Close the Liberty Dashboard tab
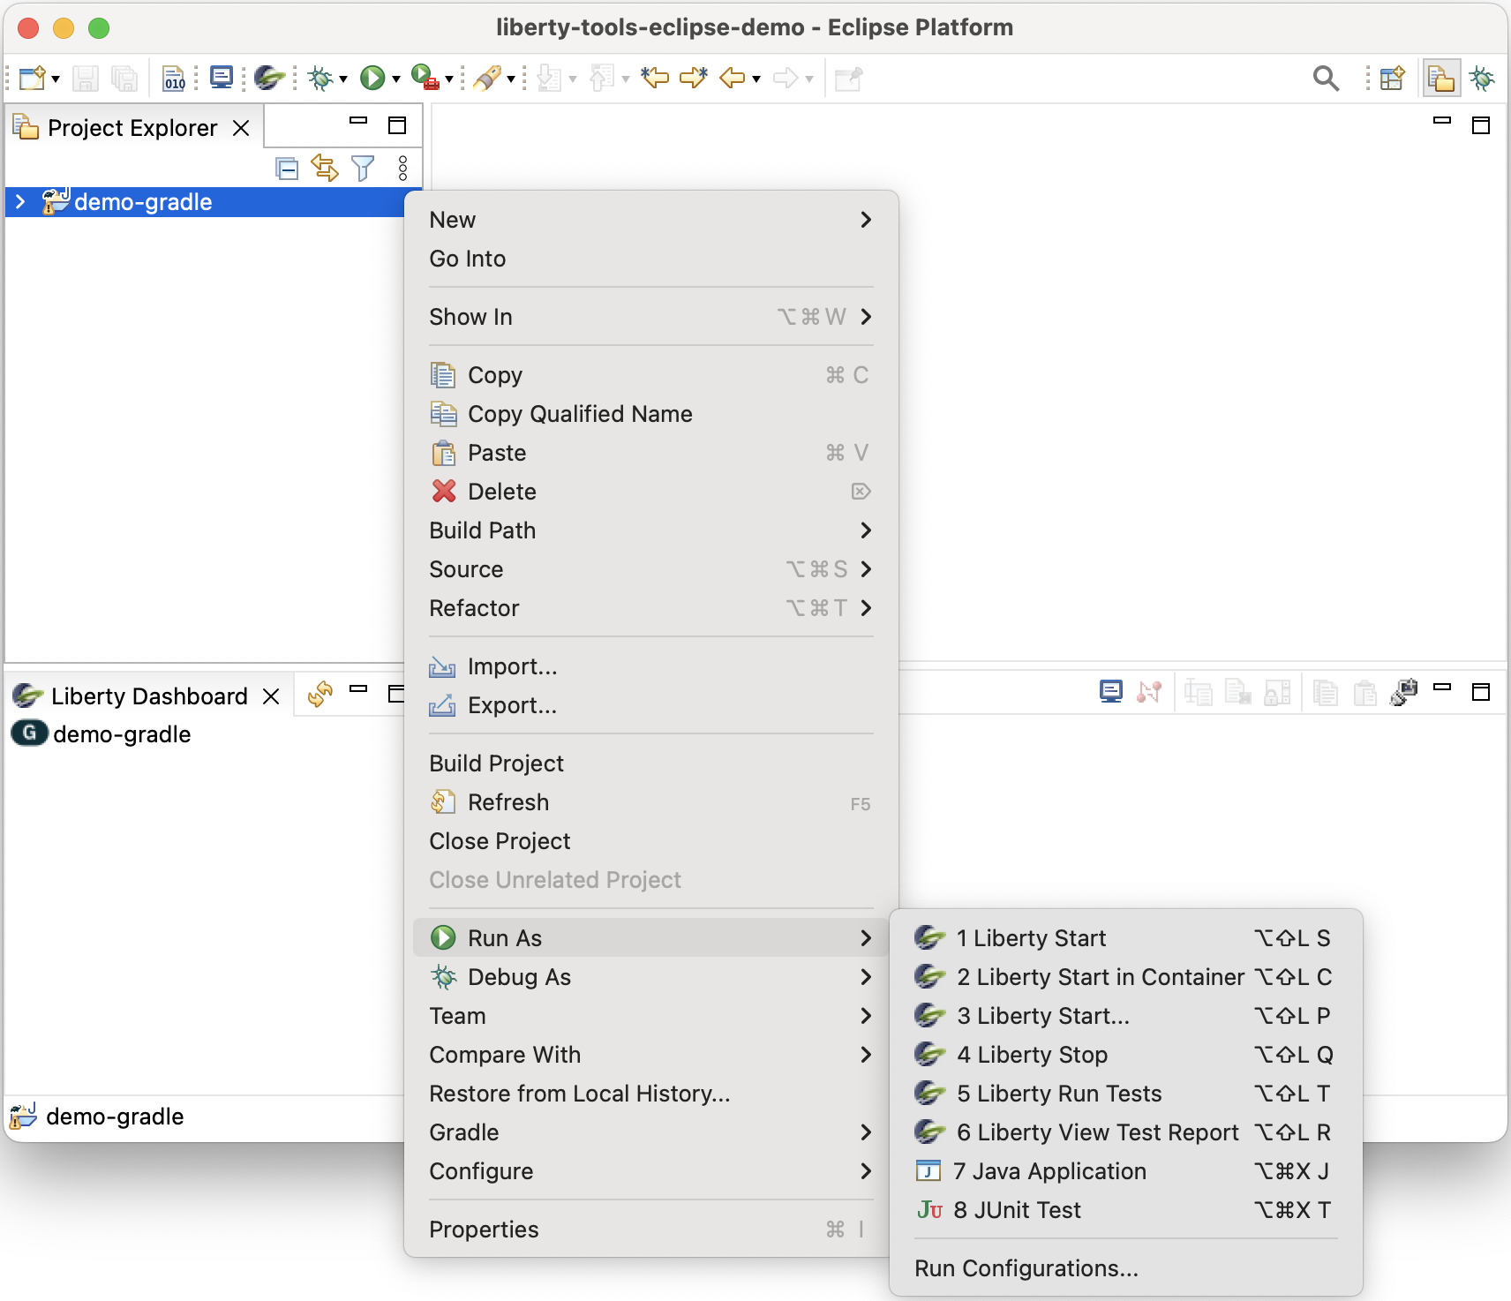1511x1301 pixels. click(x=271, y=696)
